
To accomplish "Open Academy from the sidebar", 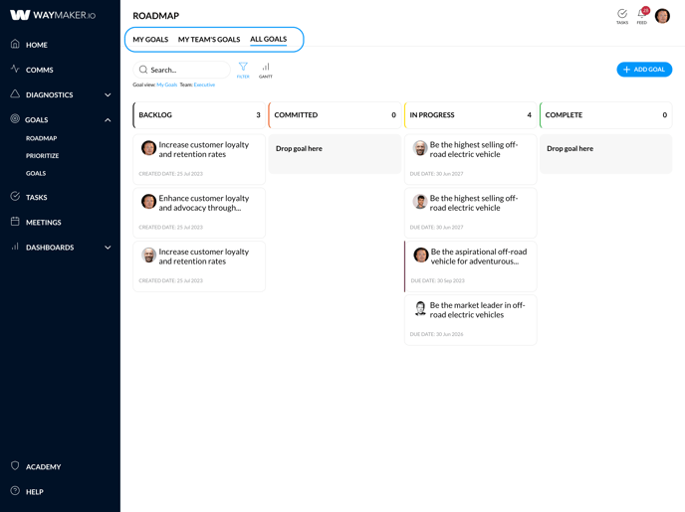I will coord(43,467).
